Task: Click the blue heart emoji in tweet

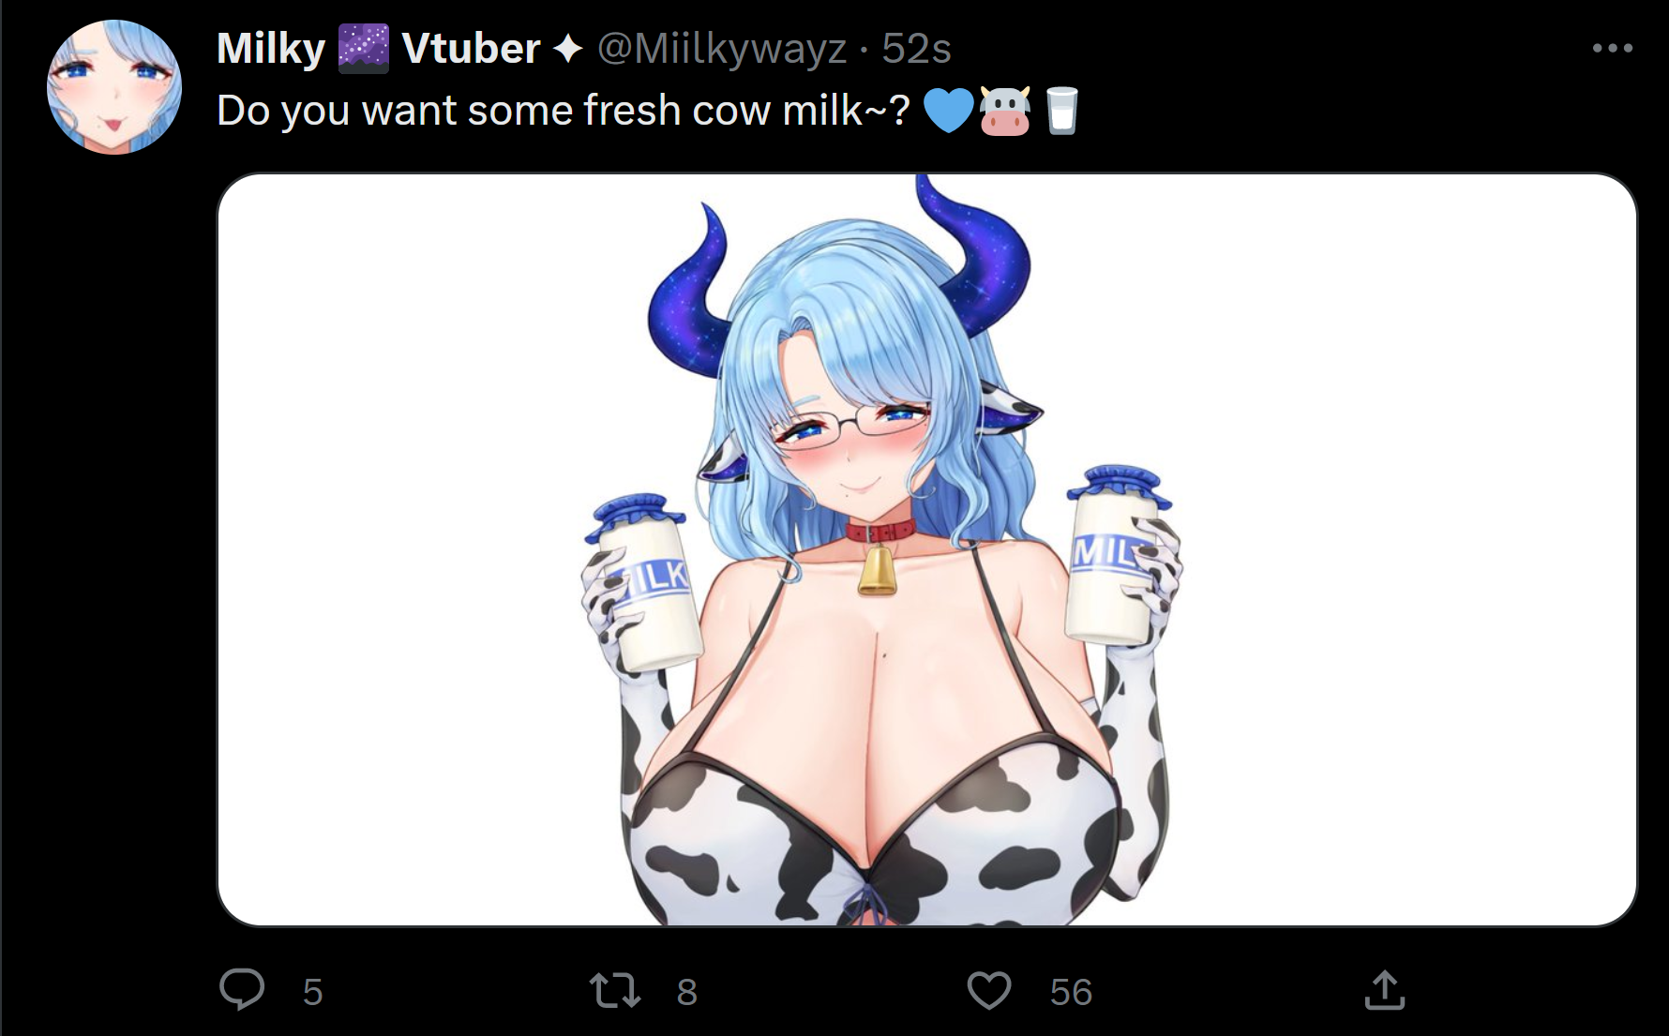Action: click(x=949, y=111)
